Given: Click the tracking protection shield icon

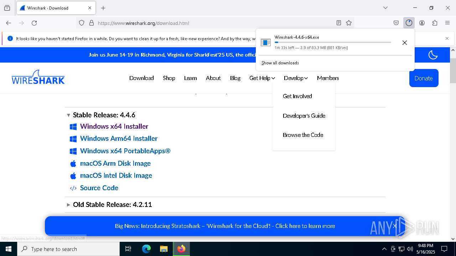Looking at the screenshot, I should click(82, 23).
